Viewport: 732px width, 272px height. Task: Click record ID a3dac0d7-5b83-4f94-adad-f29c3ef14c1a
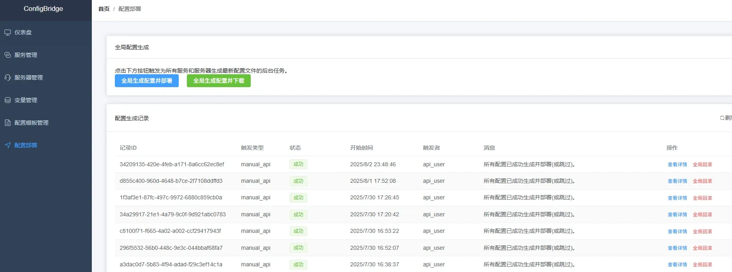click(x=171, y=264)
